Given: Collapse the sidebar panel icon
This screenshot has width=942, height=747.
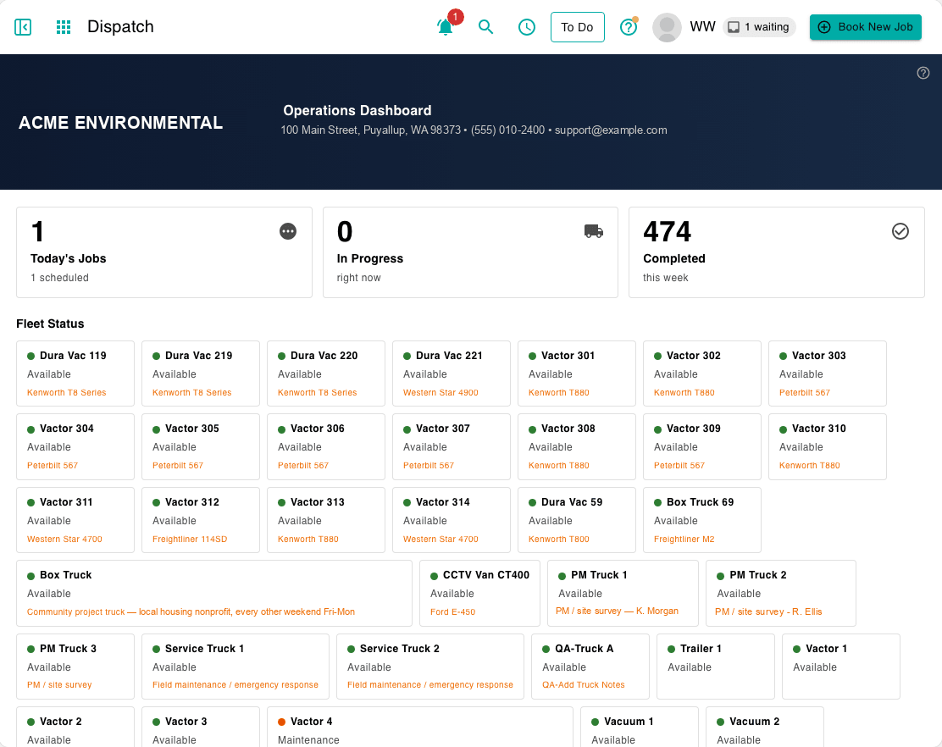Looking at the screenshot, I should (23, 27).
